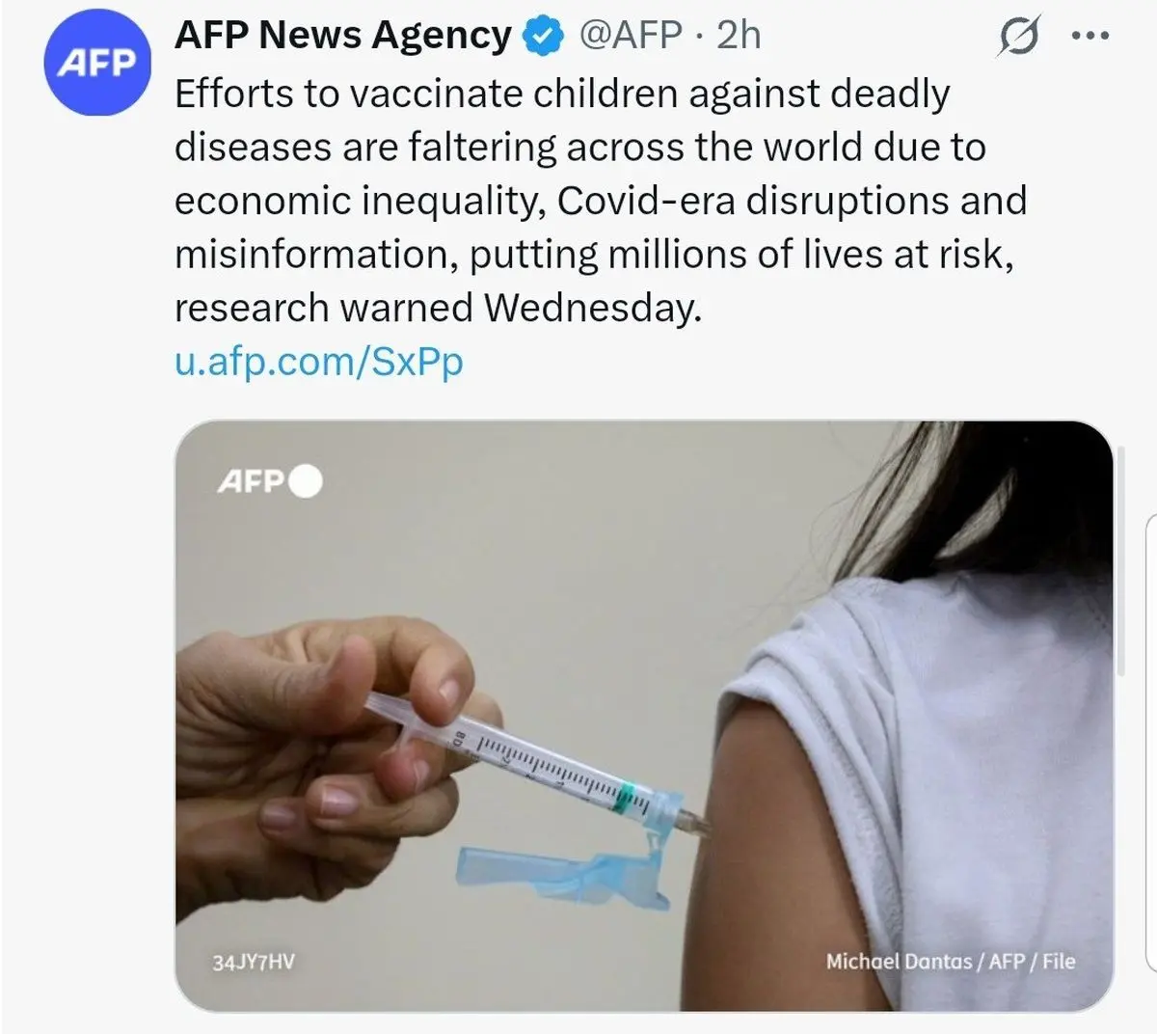1157x1034 pixels.
Task: Open the AFP profile avatar
Action: pyautogui.click(x=98, y=64)
